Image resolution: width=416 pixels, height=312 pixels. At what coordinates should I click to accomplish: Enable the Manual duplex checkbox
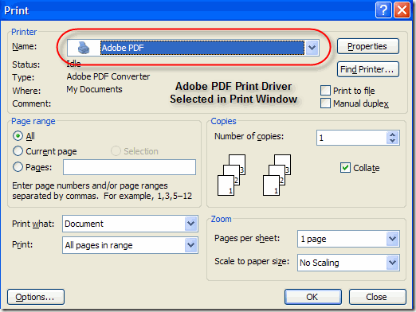pyautogui.click(x=325, y=103)
